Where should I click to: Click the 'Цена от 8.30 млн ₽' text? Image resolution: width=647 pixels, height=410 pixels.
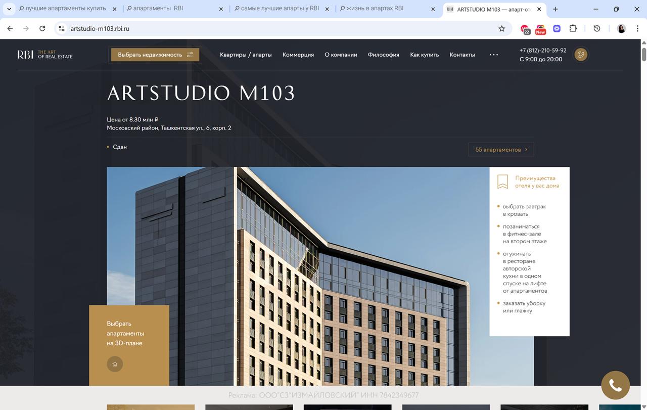coord(132,120)
